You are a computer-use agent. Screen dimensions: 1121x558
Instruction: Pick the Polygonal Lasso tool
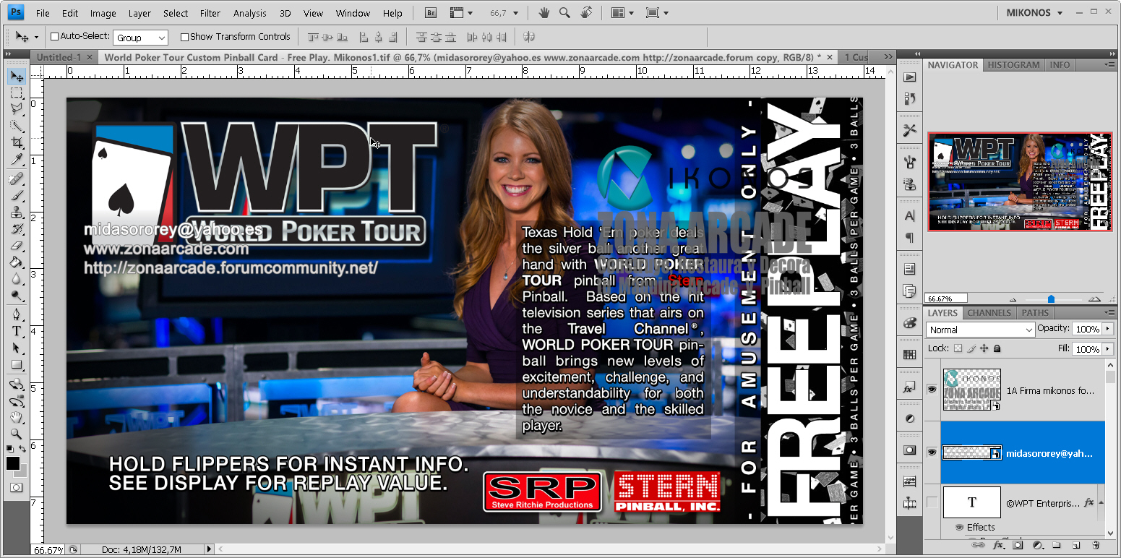(x=17, y=109)
